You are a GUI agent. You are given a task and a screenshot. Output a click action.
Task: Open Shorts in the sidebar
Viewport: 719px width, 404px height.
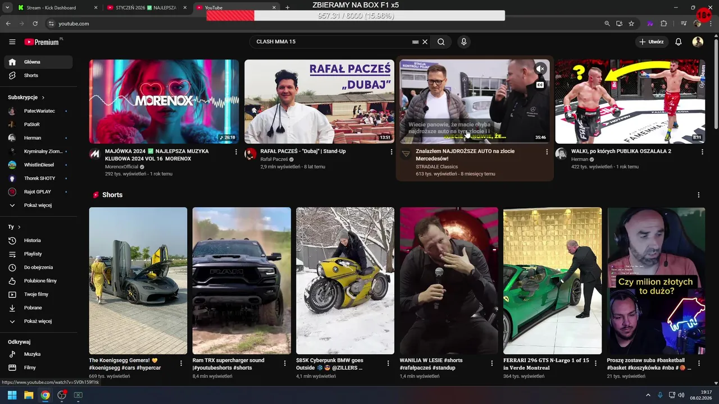pyautogui.click(x=38, y=75)
